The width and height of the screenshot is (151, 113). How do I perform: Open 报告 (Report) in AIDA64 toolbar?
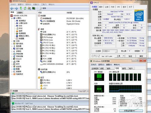point(43,8)
